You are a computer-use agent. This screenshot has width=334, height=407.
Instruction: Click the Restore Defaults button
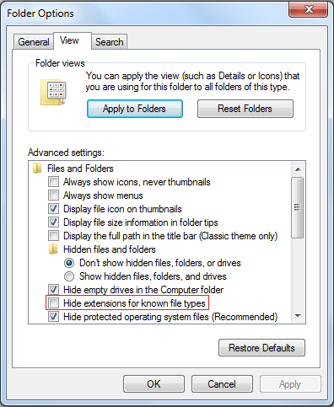pos(261,348)
